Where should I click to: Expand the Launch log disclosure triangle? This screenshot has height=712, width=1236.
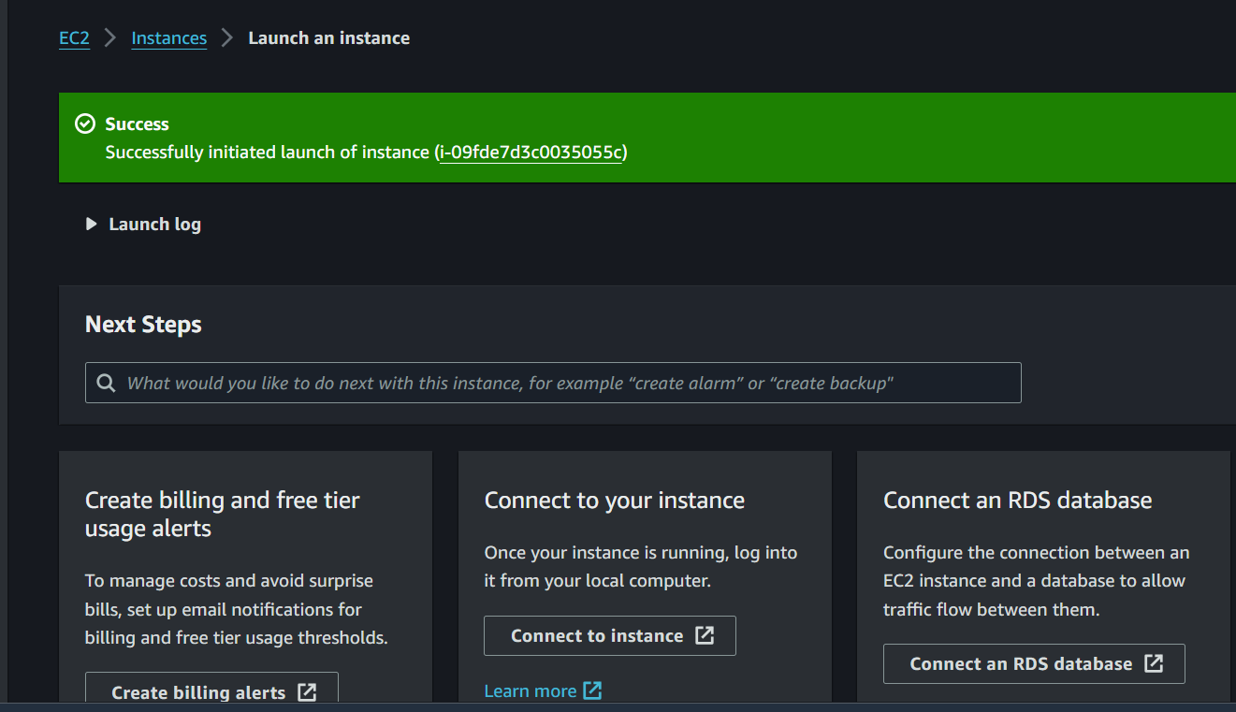[91, 225]
